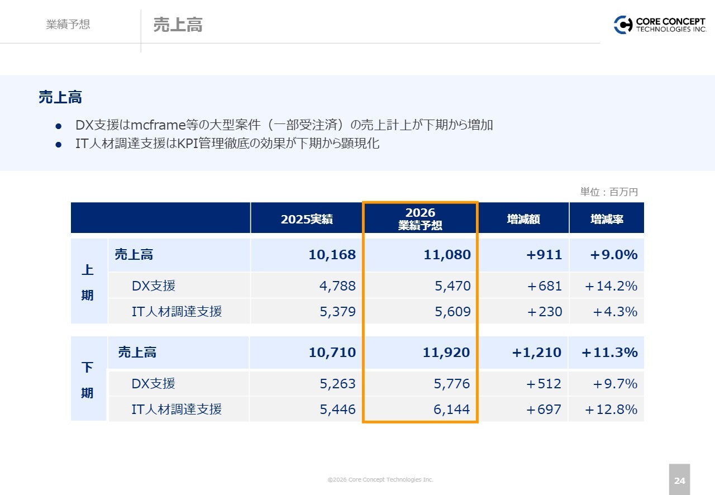Click the 上期 DX支援 row label

(x=154, y=286)
